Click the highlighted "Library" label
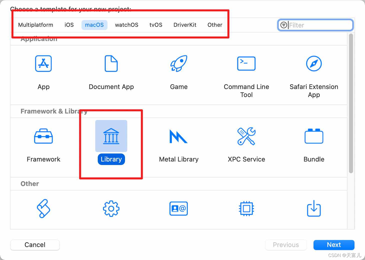The image size is (365, 260). point(111,159)
